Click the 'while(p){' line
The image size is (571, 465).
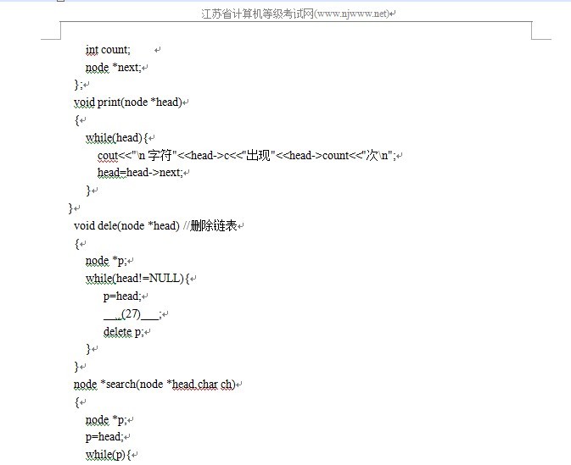click(x=109, y=455)
